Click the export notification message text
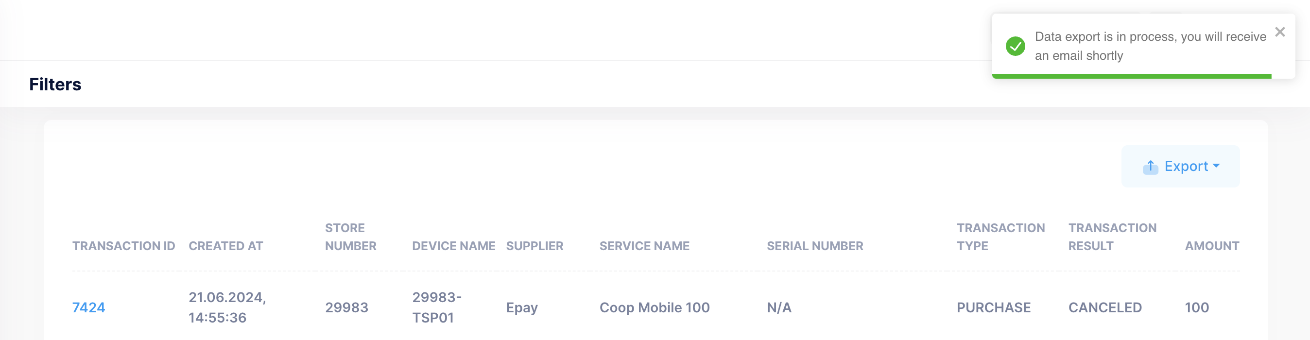Viewport: 1310px width, 340px height. click(x=1150, y=46)
